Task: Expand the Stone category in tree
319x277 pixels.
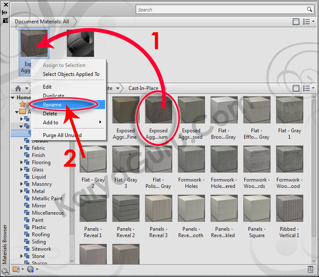Action: tap(22, 256)
